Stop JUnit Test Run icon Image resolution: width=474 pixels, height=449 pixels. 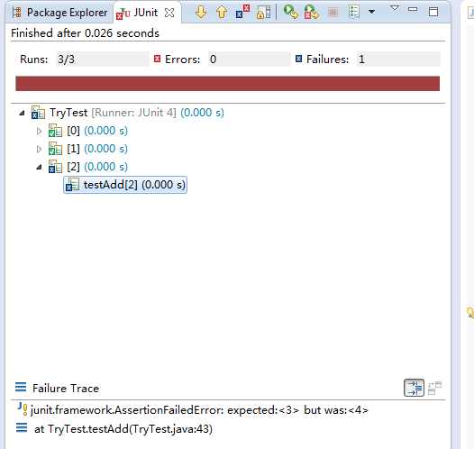(x=333, y=13)
